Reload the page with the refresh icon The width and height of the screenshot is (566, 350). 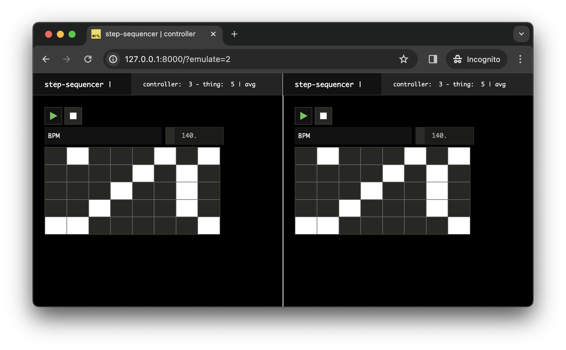[88, 59]
